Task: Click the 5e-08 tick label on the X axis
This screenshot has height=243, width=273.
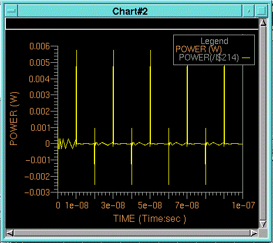Action: [150, 205]
